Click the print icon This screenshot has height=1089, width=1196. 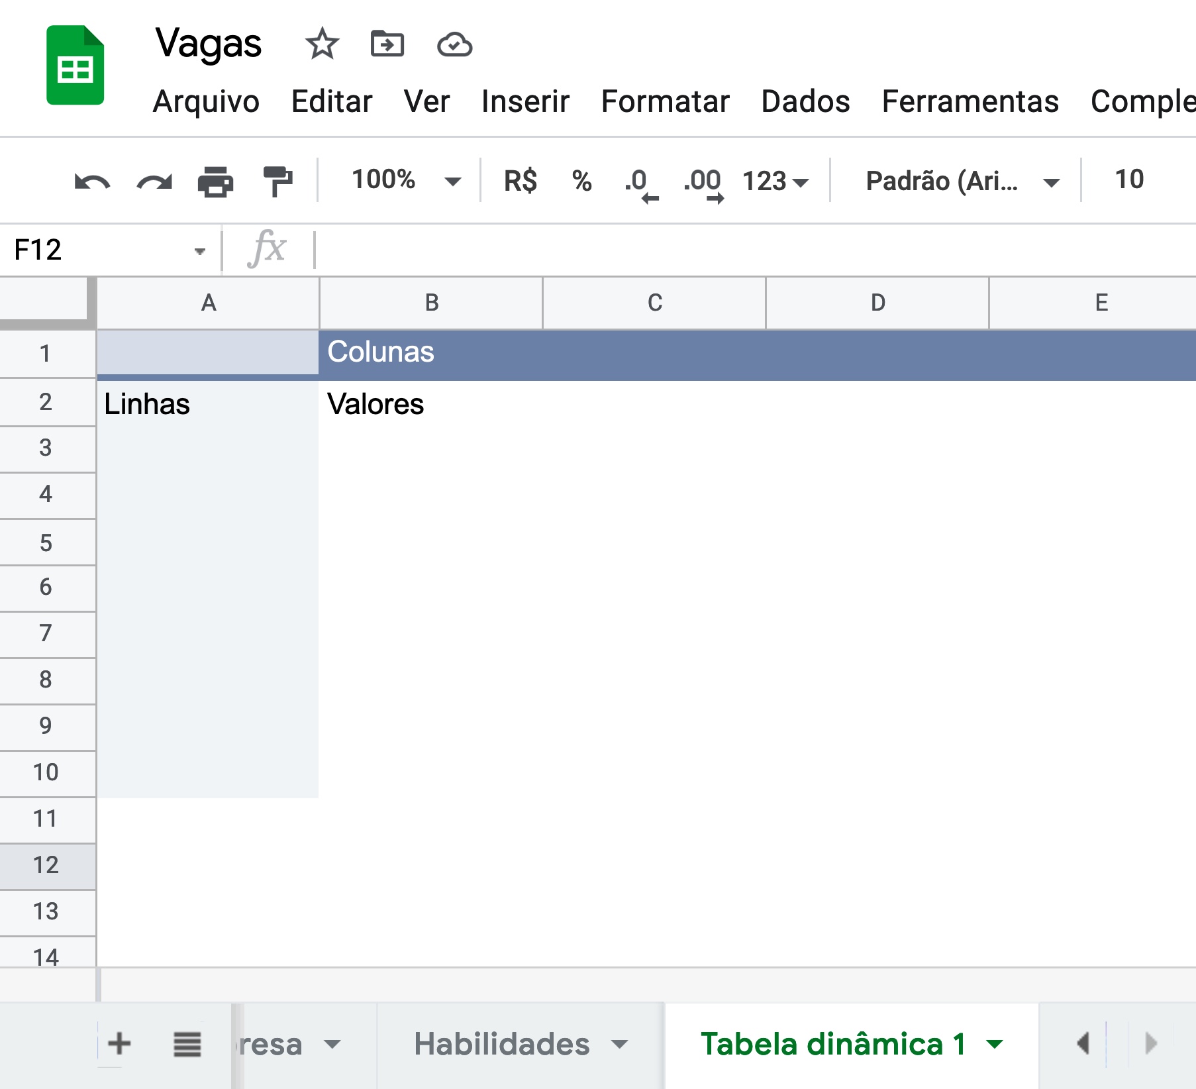216,181
